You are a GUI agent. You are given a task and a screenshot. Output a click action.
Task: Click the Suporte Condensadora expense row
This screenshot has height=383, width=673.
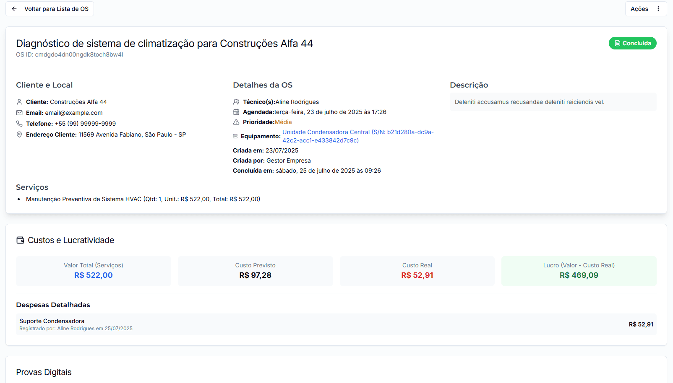click(336, 324)
